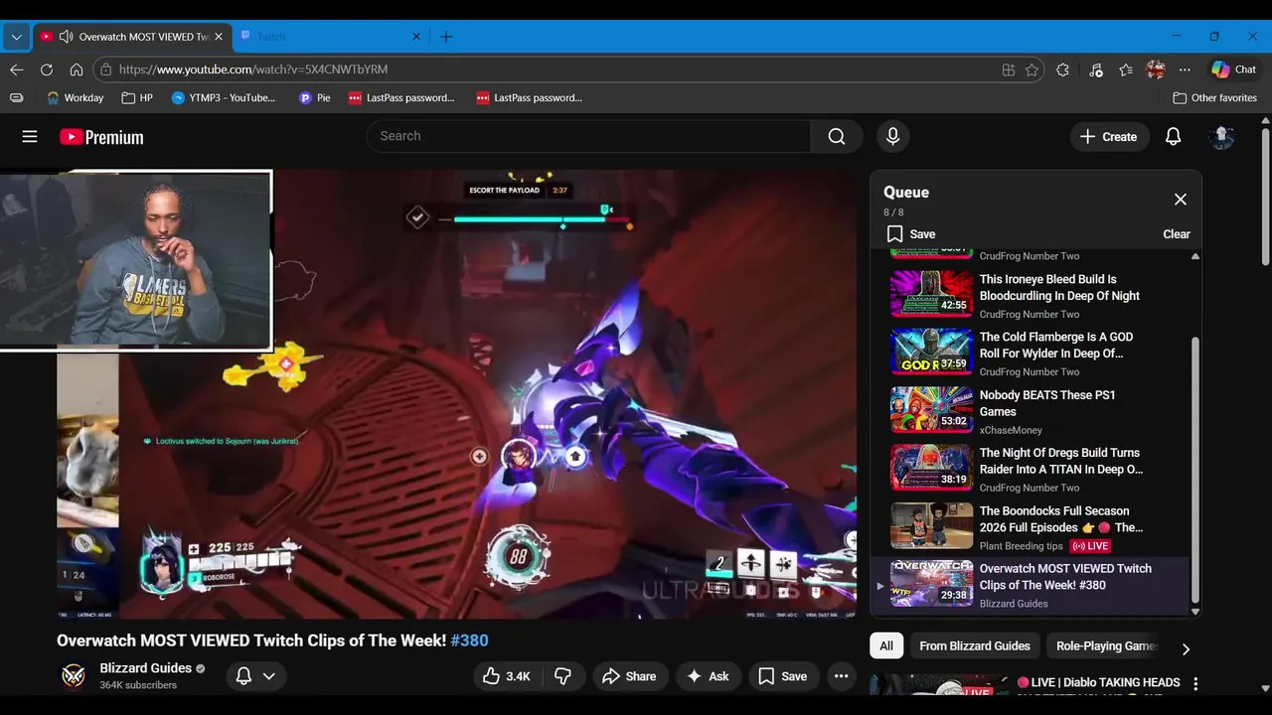Select currently playing Overwatch queue item

pos(1031,585)
